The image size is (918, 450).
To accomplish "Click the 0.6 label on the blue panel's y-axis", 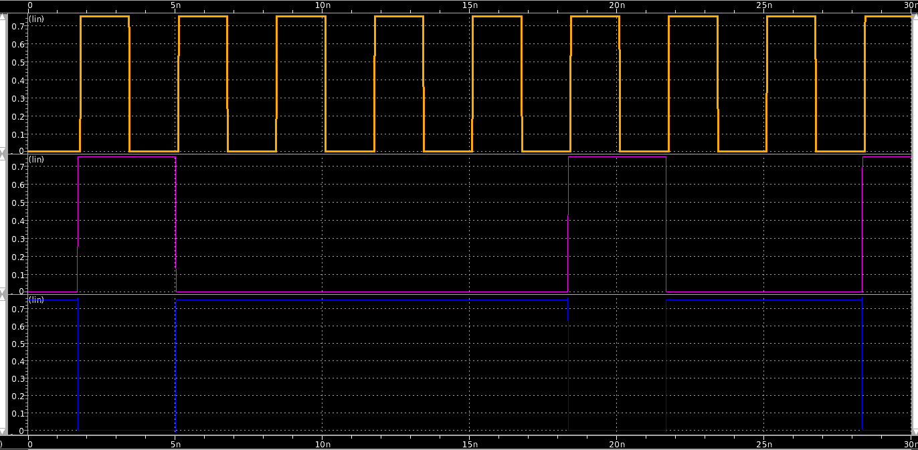I will (x=18, y=327).
